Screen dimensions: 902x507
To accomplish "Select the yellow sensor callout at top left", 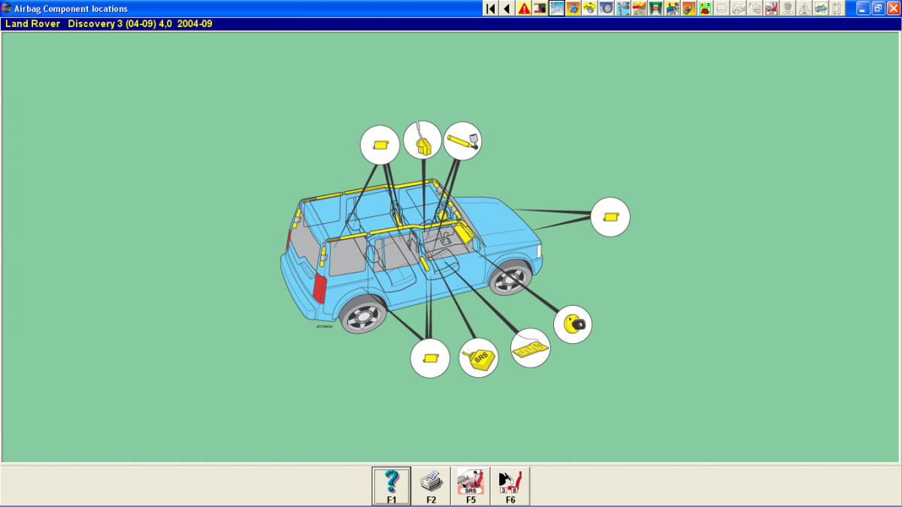I will click(380, 145).
